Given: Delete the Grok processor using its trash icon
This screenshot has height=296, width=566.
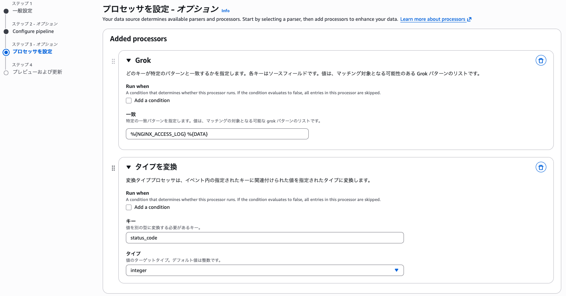Looking at the screenshot, I should coord(541,60).
